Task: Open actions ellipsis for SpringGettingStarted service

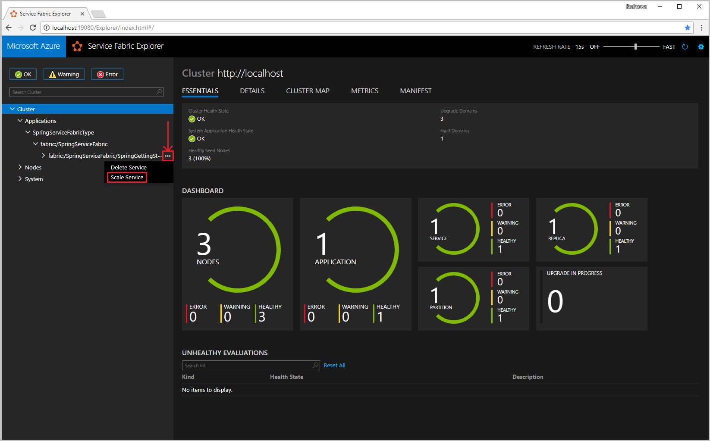Action: point(168,156)
